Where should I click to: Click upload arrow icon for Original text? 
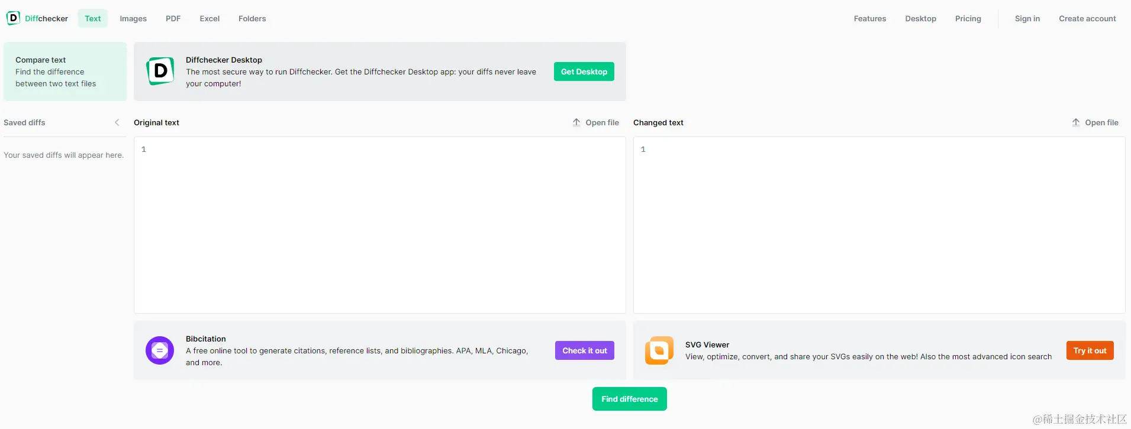click(x=576, y=122)
